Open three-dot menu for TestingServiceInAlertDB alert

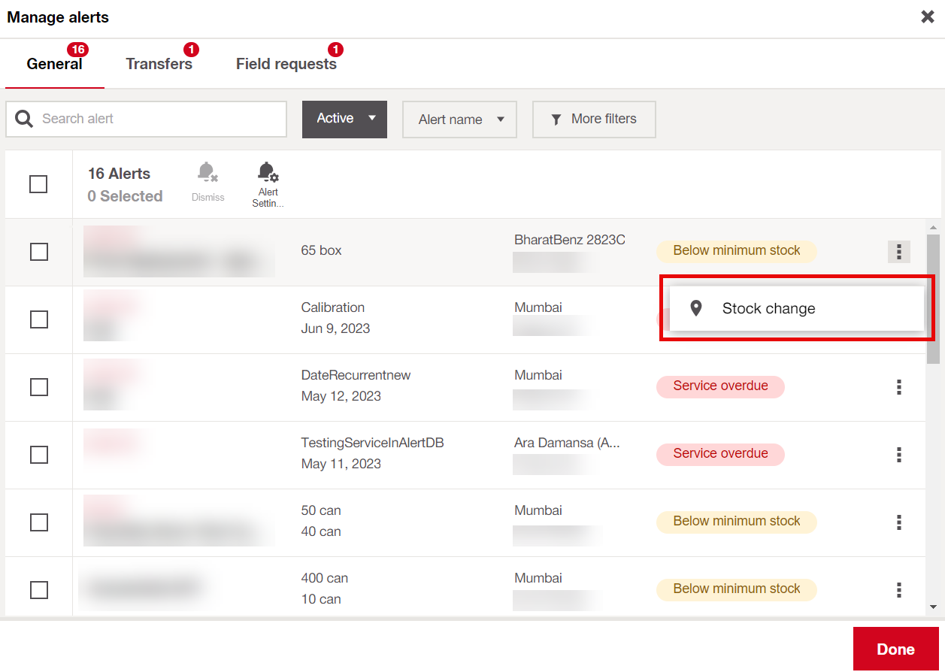point(898,455)
